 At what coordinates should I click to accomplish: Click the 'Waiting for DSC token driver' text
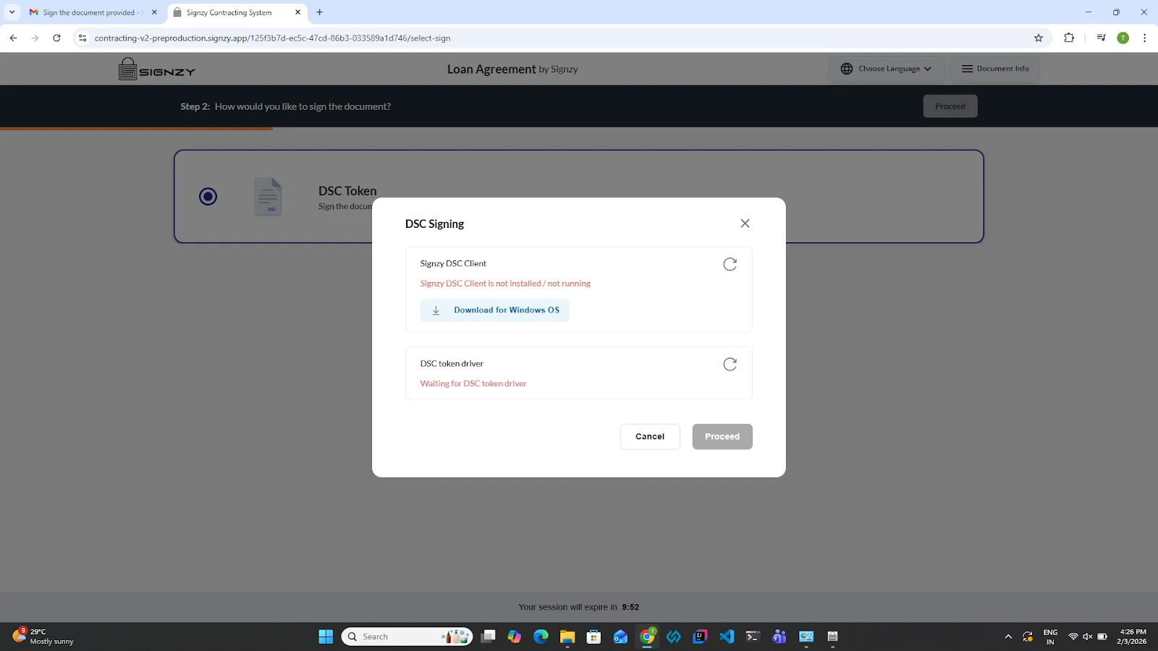pos(473,384)
